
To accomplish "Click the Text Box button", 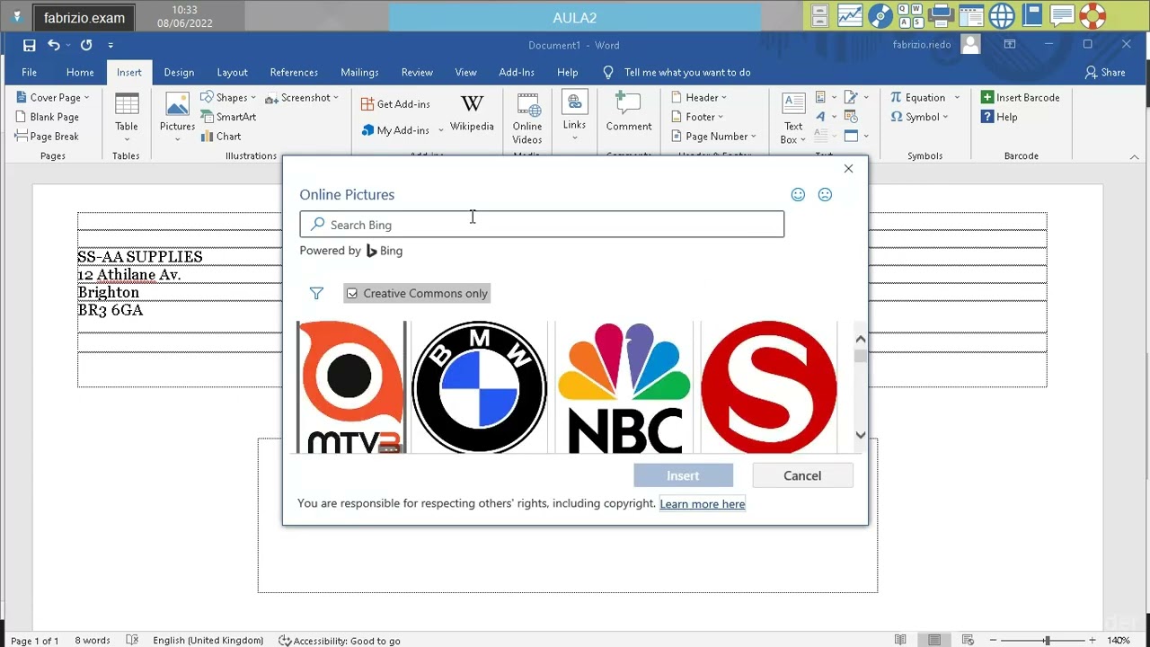I will coord(793,118).
